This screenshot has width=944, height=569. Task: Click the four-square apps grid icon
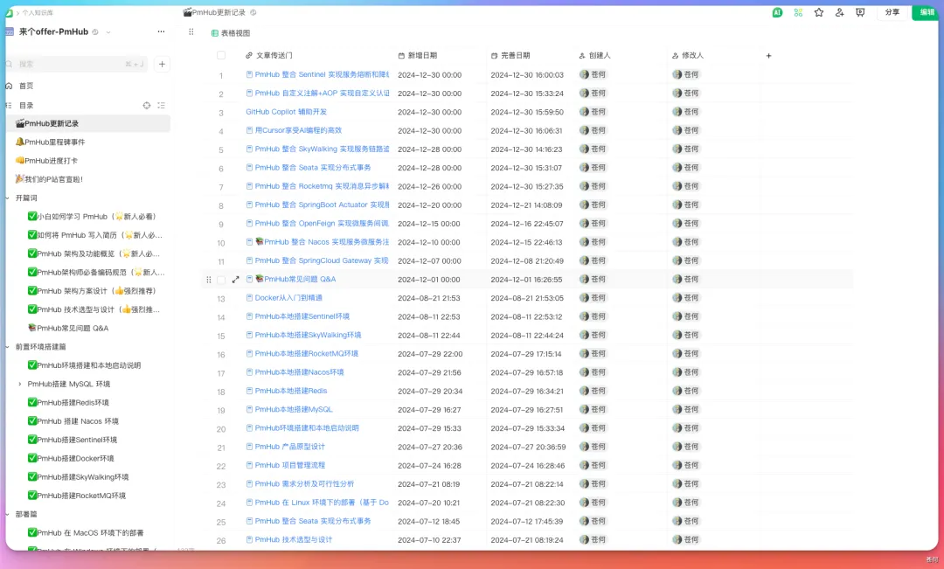point(798,12)
